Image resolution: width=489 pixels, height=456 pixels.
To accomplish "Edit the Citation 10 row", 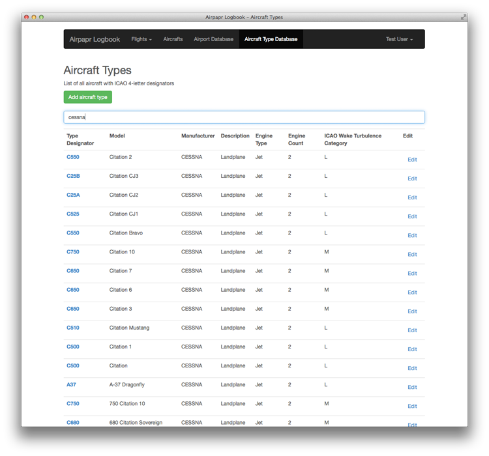I will (x=412, y=255).
